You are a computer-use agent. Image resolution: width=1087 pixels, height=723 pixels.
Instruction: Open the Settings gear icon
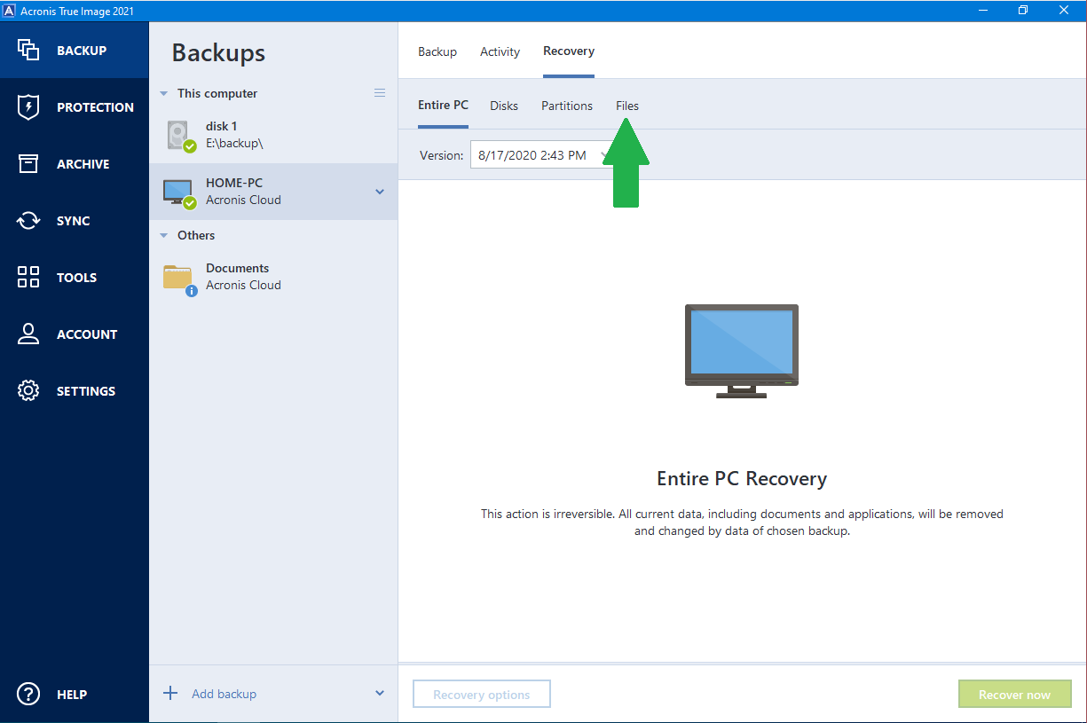(x=28, y=391)
